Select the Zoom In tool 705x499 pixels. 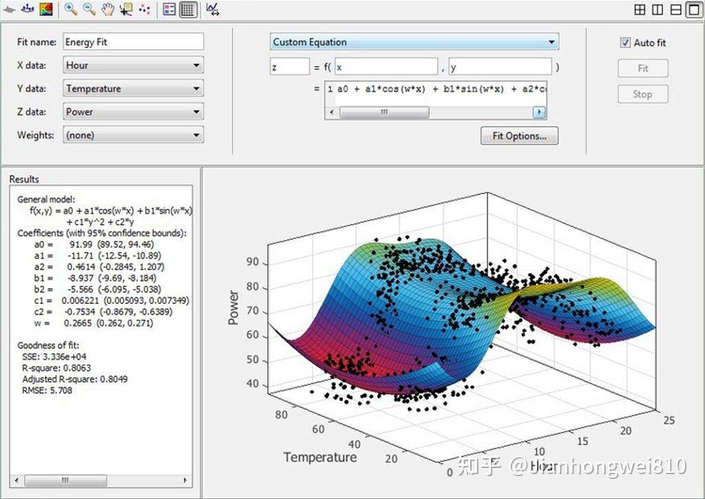(x=70, y=10)
